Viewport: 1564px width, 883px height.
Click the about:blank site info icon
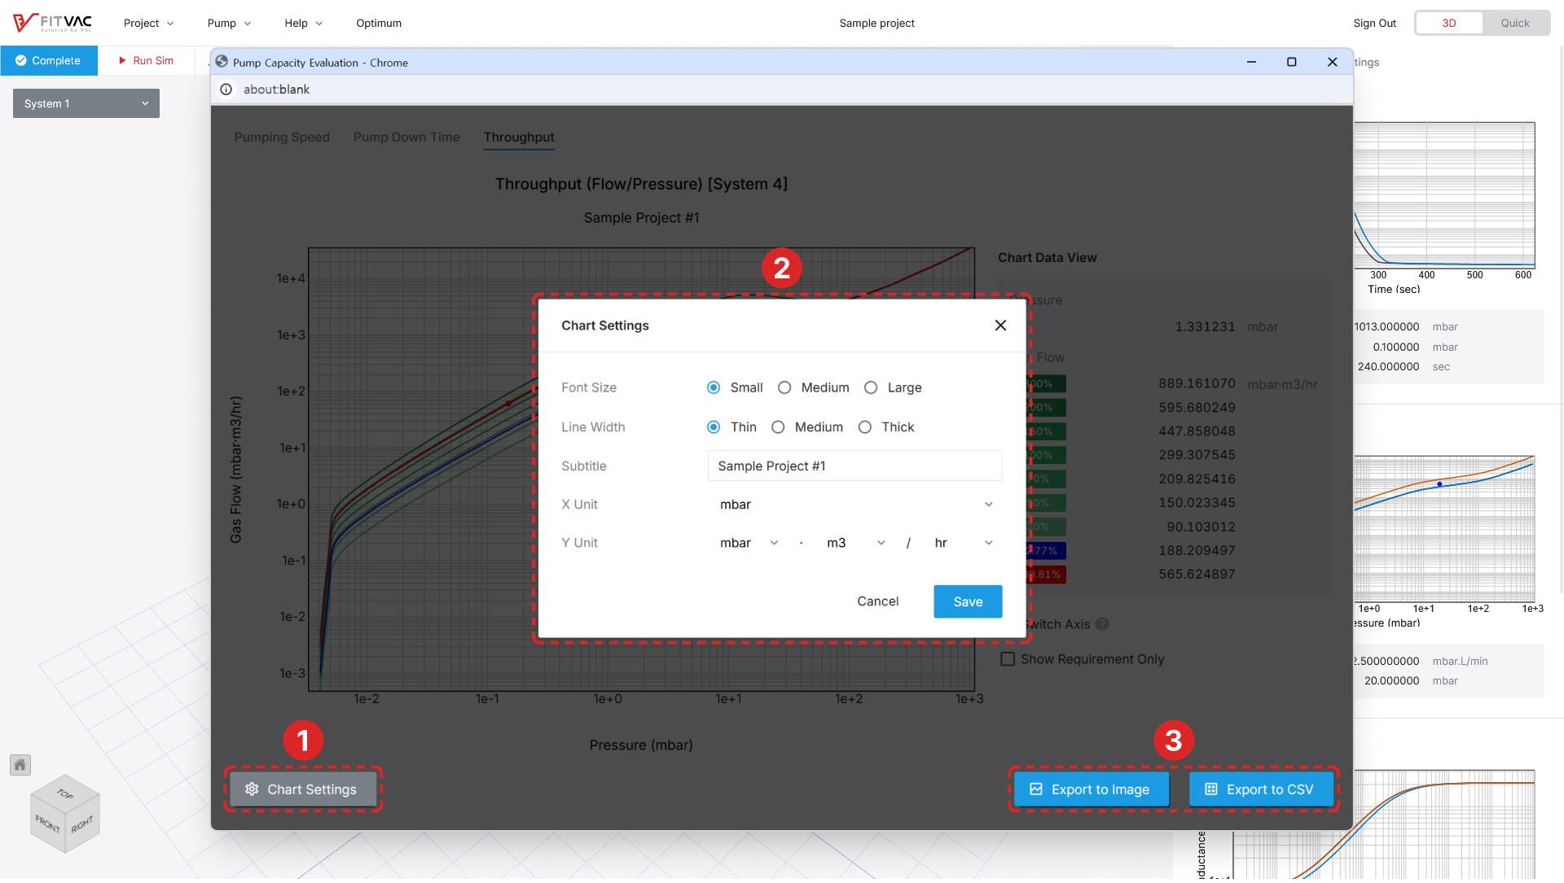(x=226, y=90)
